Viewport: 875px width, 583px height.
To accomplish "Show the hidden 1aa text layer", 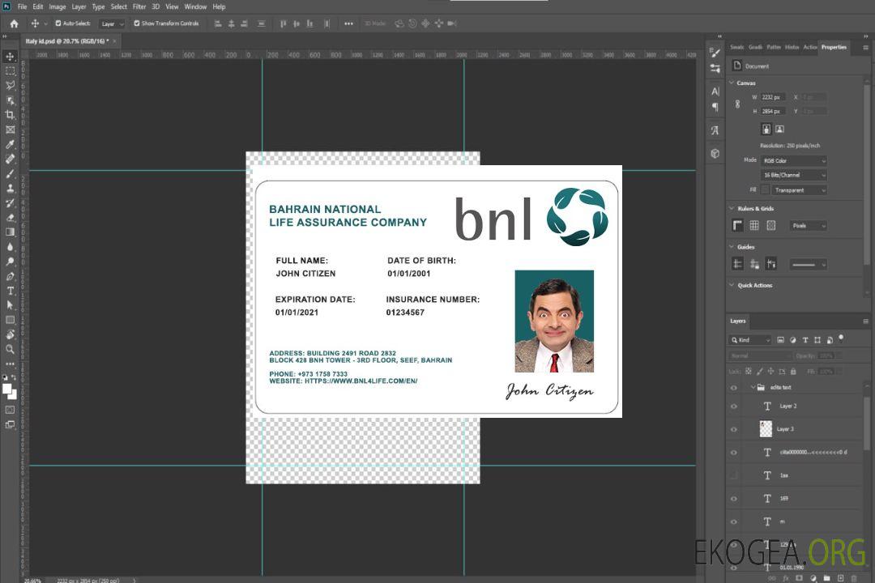I will tap(734, 475).
